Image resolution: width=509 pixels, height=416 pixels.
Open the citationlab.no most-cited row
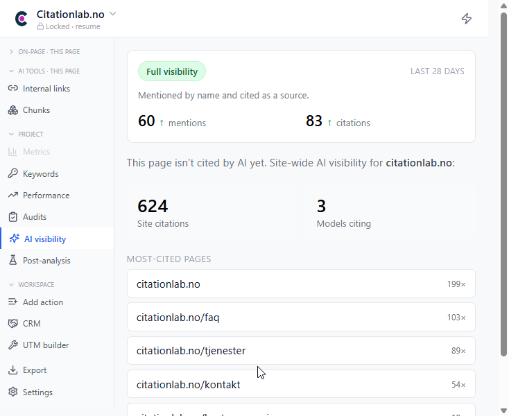301,284
